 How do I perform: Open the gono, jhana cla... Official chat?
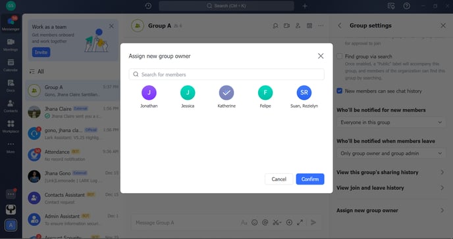tap(72, 133)
